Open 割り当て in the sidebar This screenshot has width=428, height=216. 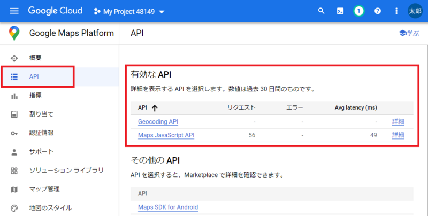pos(41,114)
